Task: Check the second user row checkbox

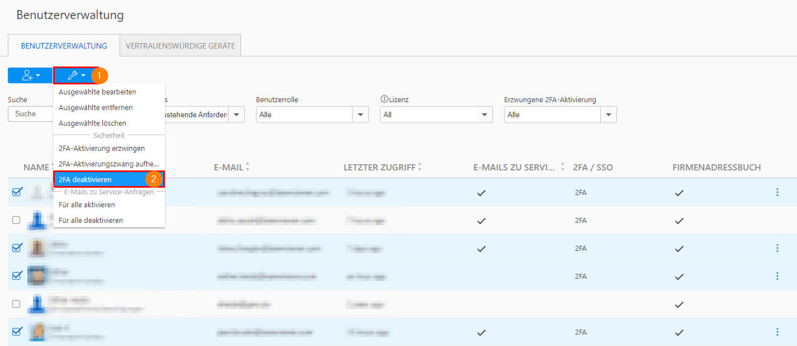Action: click(17, 220)
